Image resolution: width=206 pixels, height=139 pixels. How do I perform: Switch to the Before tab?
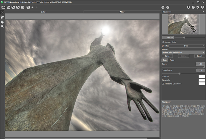(x=44, y=12)
